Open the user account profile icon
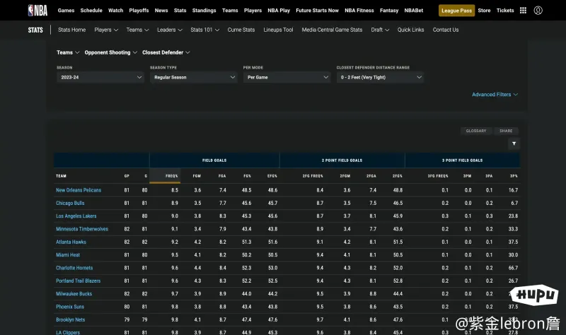 (x=538, y=11)
